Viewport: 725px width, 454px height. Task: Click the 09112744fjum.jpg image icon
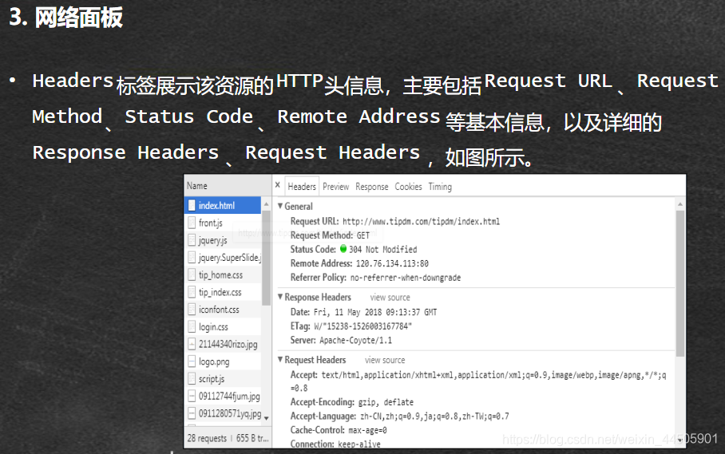pyautogui.click(x=192, y=396)
